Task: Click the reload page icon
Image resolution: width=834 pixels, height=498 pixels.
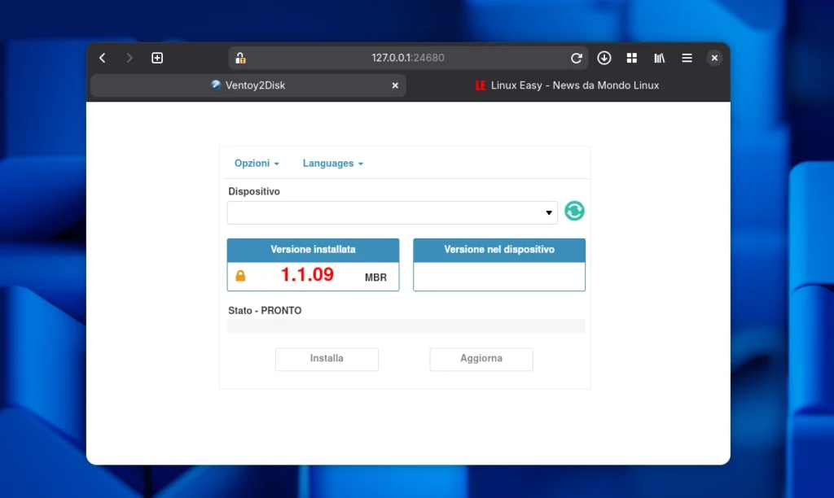Action: point(577,58)
